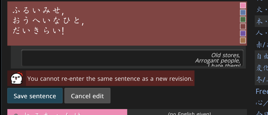
Task: Pick the pink color swatch
Action: (x=243, y=6)
